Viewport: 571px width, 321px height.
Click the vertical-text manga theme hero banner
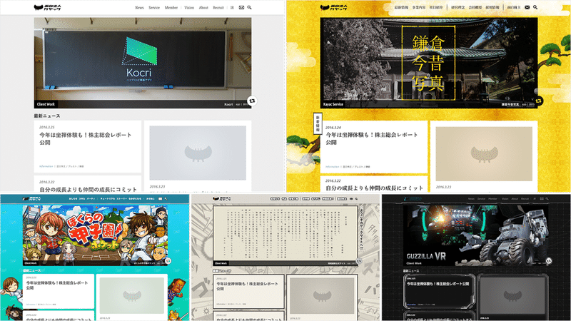[x=285, y=235]
